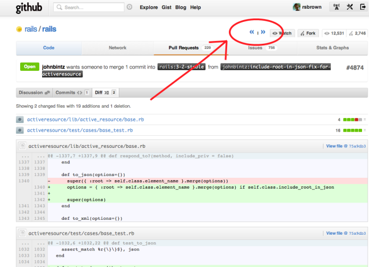
Task: Click the diffstat bar showing 16 changes
Action: [352, 130]
